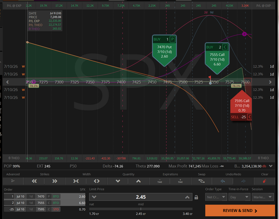Shift strikes down with double-left arrows
Viewport: 279px width, 219px height.
click(34, 181)
